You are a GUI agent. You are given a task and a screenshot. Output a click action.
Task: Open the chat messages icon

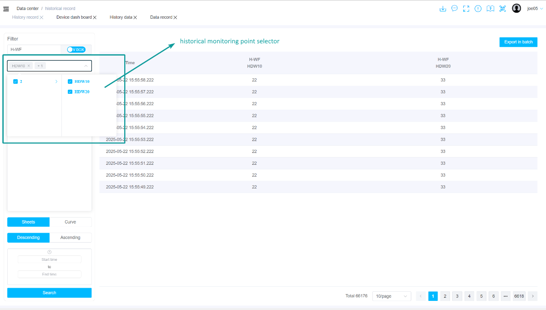(x=454, y=9)
